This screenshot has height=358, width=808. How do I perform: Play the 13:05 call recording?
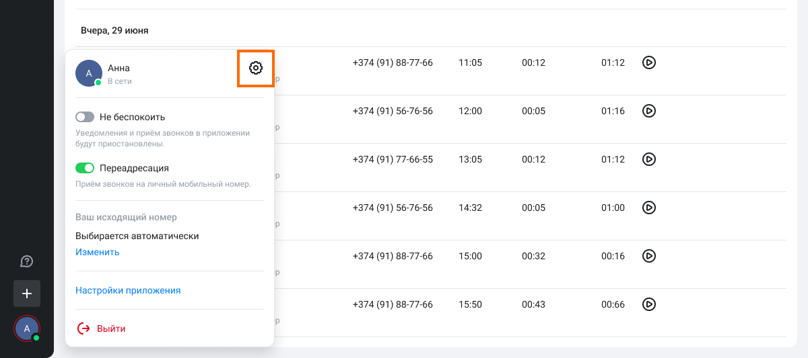pyautogui.click(x=648, y=159)
